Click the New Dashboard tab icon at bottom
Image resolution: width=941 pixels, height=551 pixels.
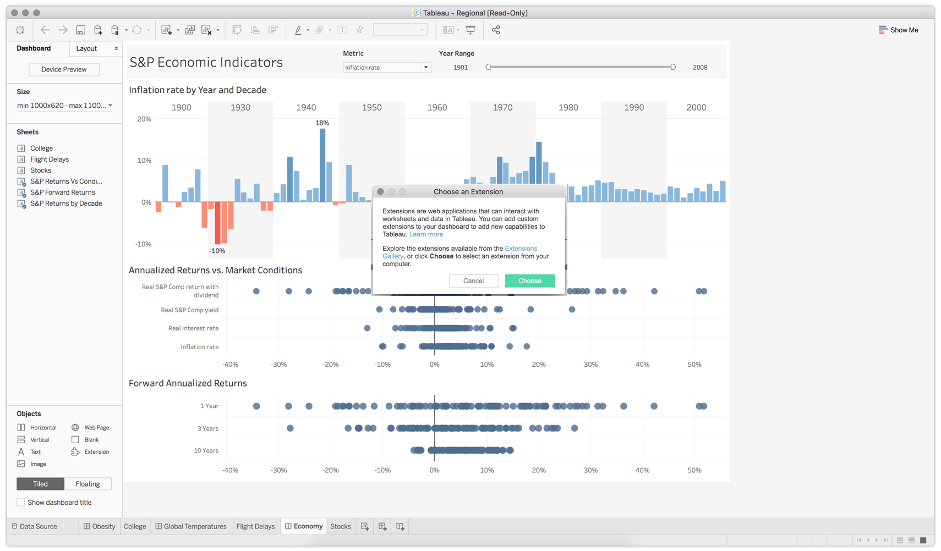tap(382, 526)
